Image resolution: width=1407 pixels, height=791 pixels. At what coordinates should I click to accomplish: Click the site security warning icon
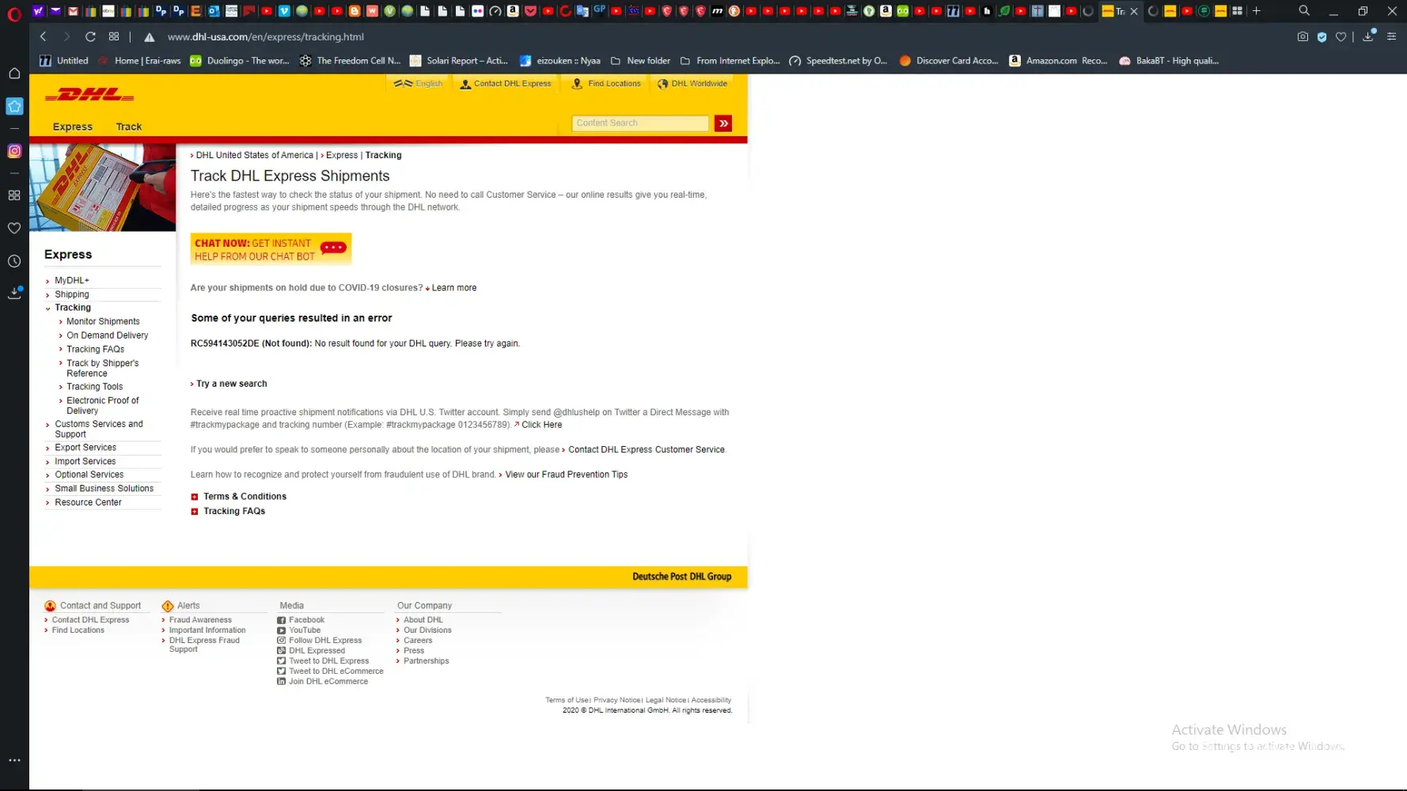pos(149,37)
